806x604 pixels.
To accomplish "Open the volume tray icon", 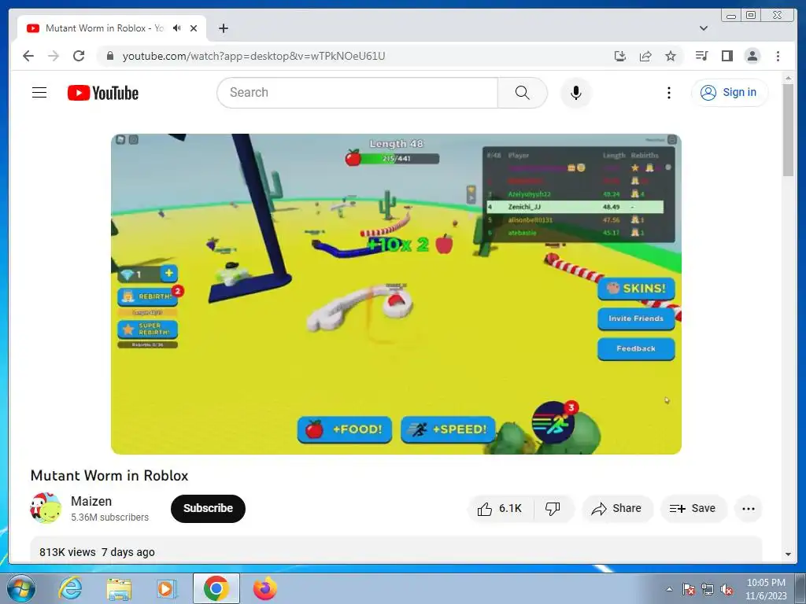I will pyautogui.click(x=727, y=589).
